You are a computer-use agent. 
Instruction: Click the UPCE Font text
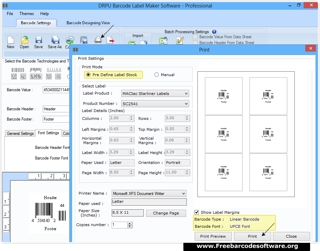[240, 226]
